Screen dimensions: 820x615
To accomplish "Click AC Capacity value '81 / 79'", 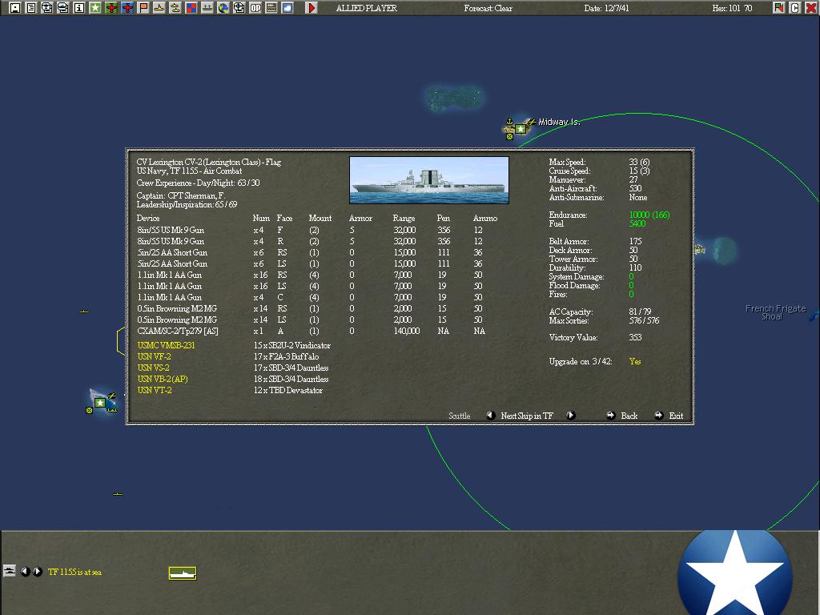I will 640,312.
